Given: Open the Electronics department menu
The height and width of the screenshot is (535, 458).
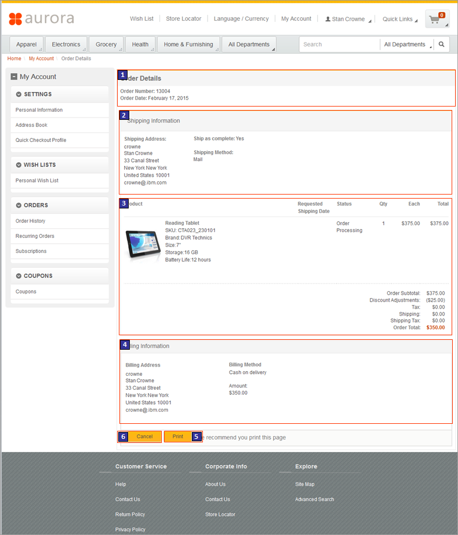Looking at the screenshot, I should [66, 45].
